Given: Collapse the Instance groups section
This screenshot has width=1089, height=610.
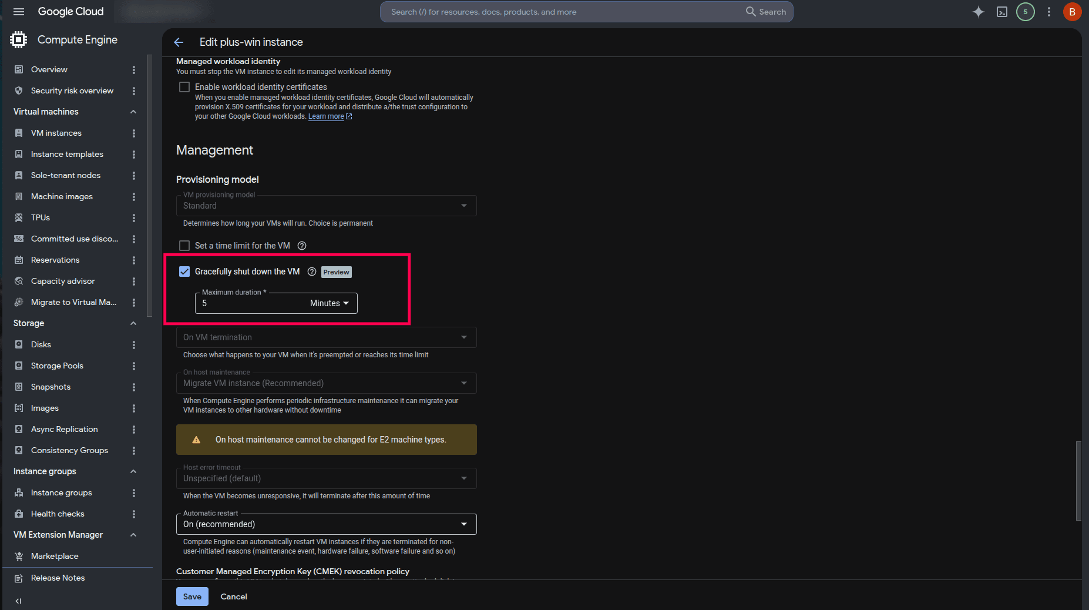Looking at the screenshot, I should [133, 471].
